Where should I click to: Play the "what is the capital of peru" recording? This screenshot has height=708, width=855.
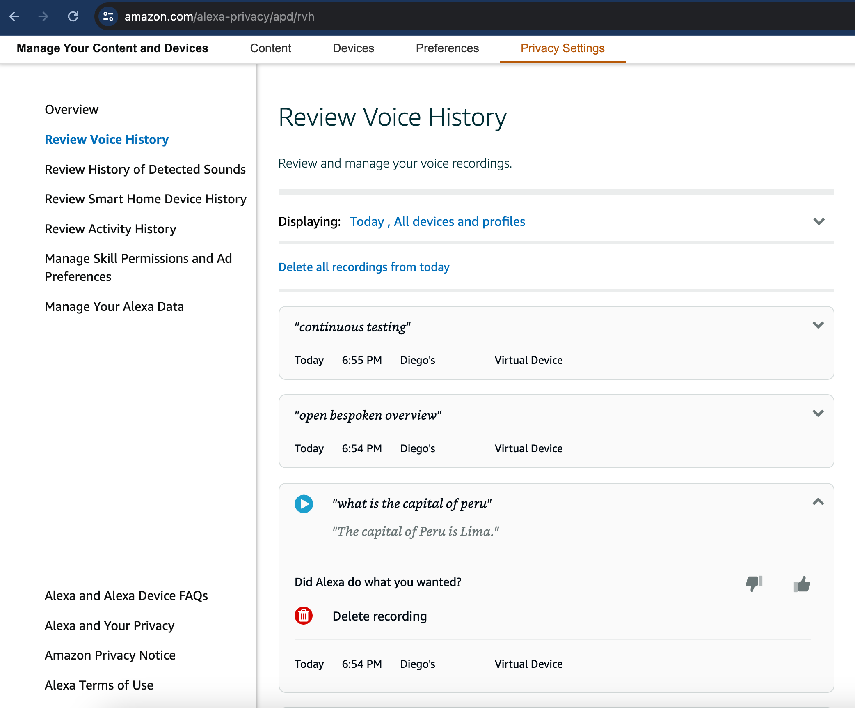pyautogui.click(x=304, y=504)
